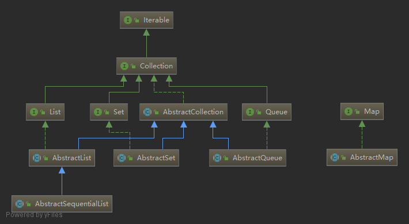Click the abstract class icon on AbstractList
This screenshot has height=224, width=409.
pyautogui.click(x=37, y=158)
